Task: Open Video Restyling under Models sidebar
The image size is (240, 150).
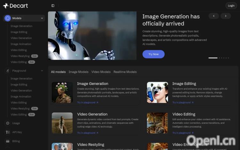Action: click(20, 56)
